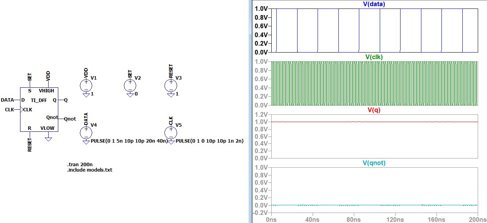
Task: Select the V2 voltage source symbol
Action: [130, 85]
